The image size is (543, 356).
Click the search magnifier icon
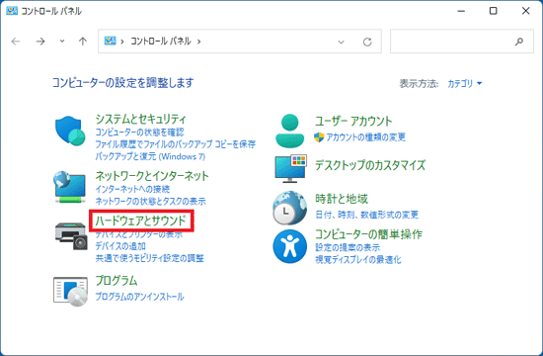coord(518,42)
